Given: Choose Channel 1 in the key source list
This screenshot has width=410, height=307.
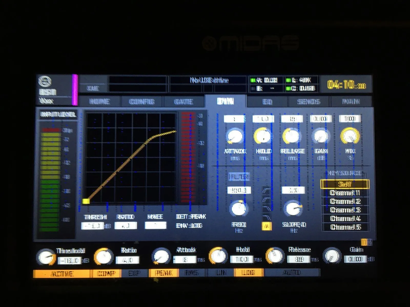Looking at the screenshot, I should pyautogui.click(x=345, y=193).
